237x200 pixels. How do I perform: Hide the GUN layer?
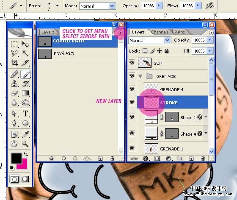click(x=132, y=63)
